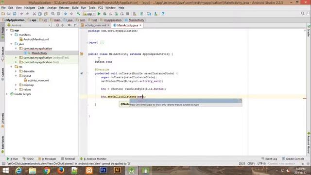The height and width of the screenshot is (175, 311).
Task: Click the Search Everywhere magnifier icon
Action: pos(302,13)
